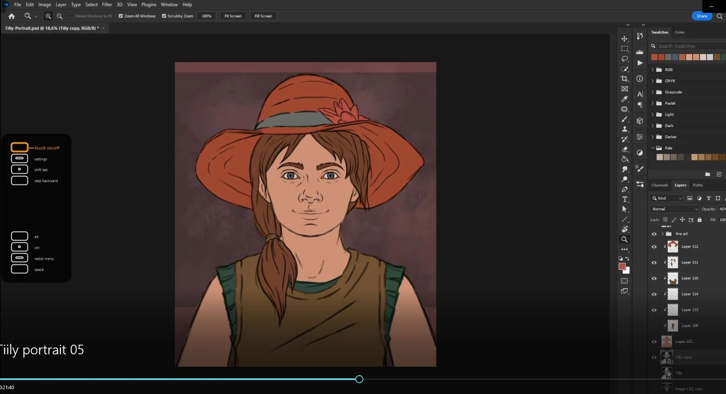
Task: Pick the Eyedropper tool
Action: tap(624, 99)
